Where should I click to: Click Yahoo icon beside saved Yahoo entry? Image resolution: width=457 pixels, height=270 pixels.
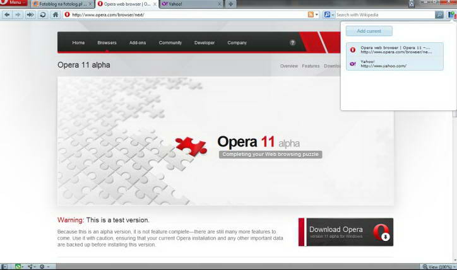pyautogui.click(x=353, y=64)
